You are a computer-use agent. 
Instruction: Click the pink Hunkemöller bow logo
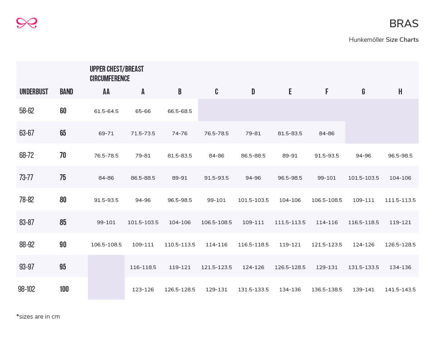(x=26, y=23)
